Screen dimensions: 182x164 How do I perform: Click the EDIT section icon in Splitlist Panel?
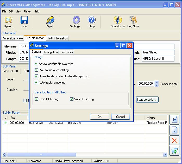(174, 130)
